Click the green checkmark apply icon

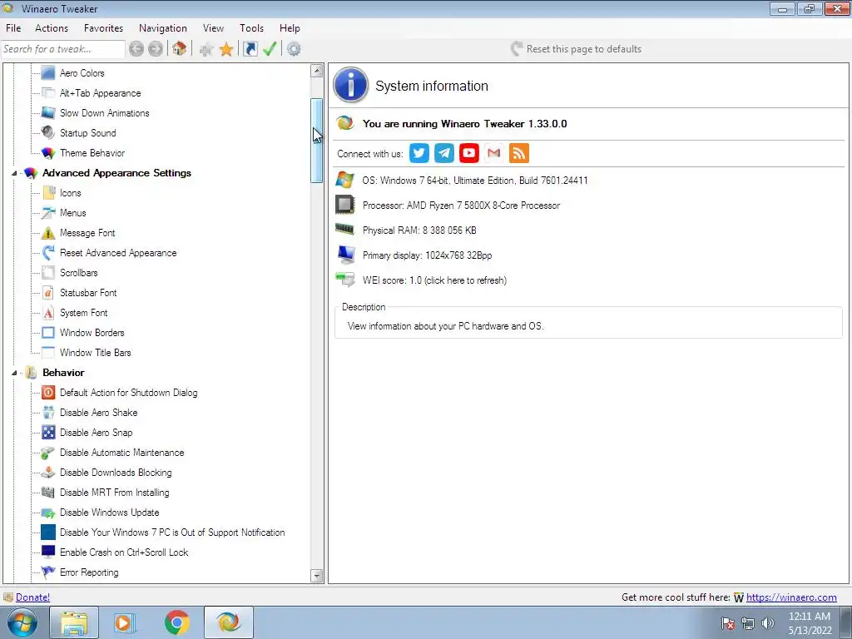click(270, 49)
